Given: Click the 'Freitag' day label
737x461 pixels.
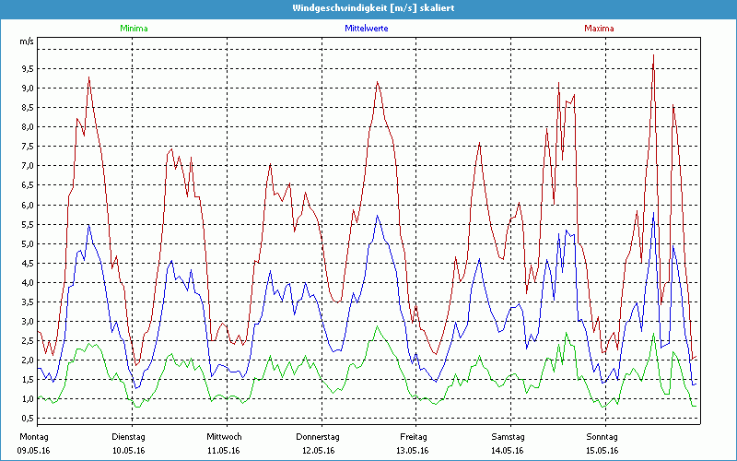Looking at the screenshot, I should (x=414, y=437).
